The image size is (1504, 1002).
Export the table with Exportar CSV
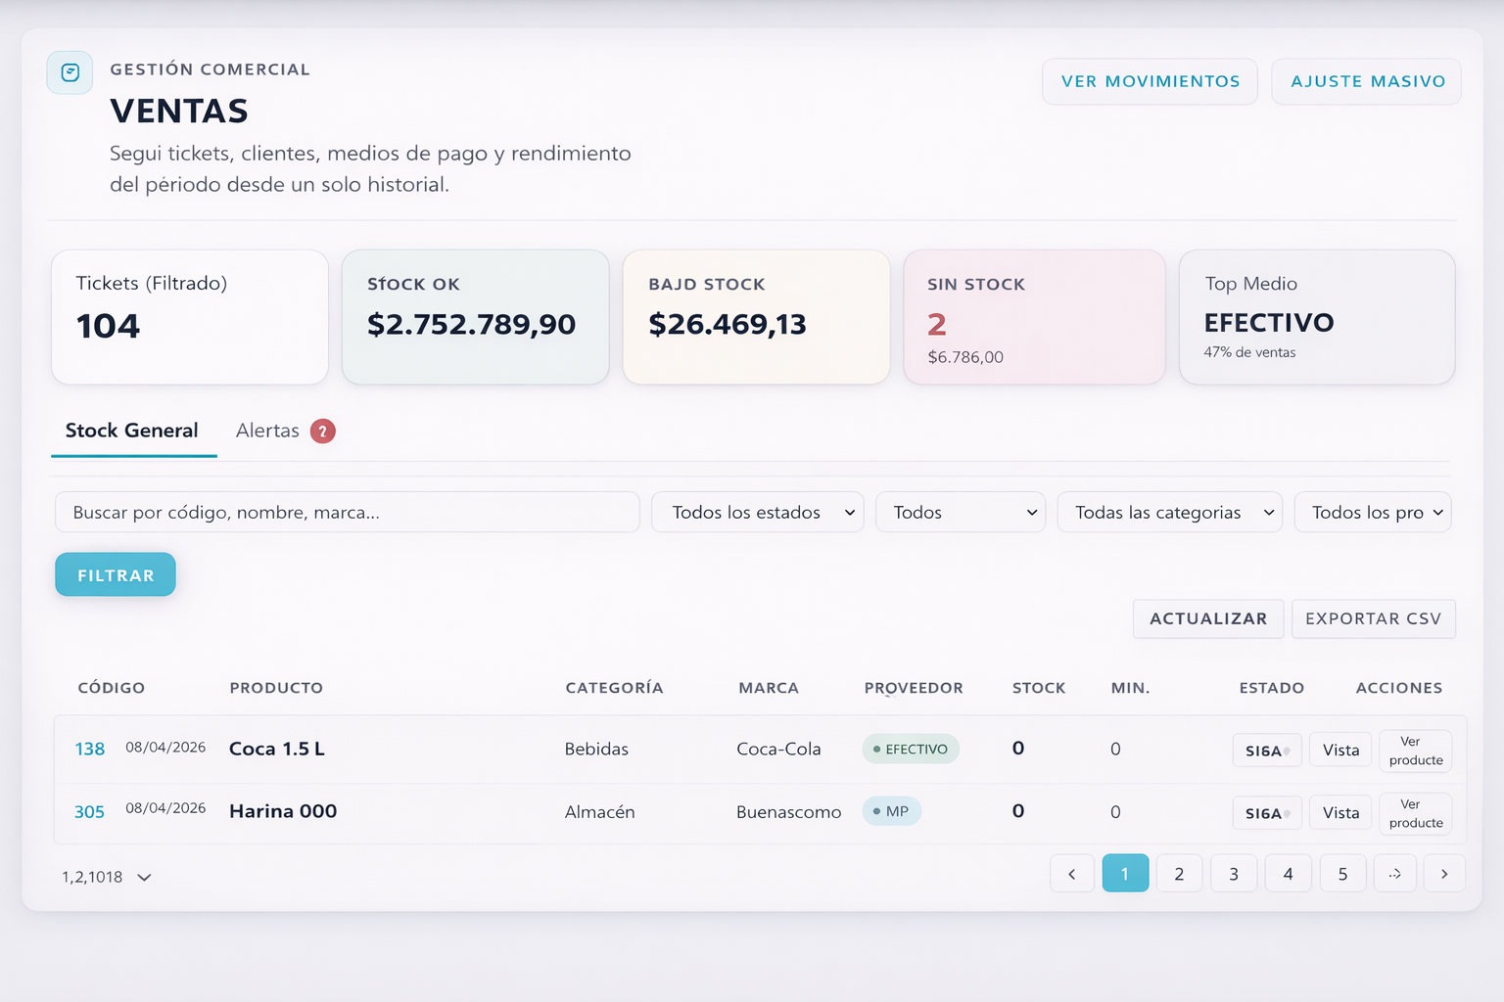click(x=1374, y=618)
